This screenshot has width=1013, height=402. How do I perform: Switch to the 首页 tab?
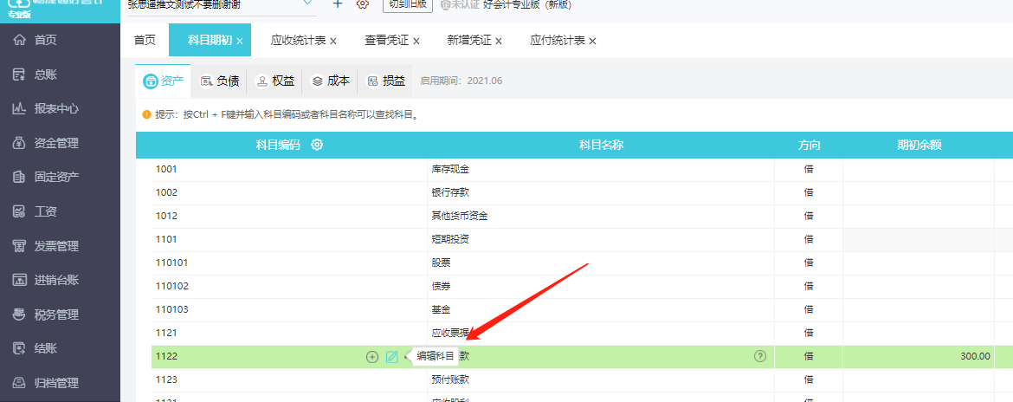(145, 40)
